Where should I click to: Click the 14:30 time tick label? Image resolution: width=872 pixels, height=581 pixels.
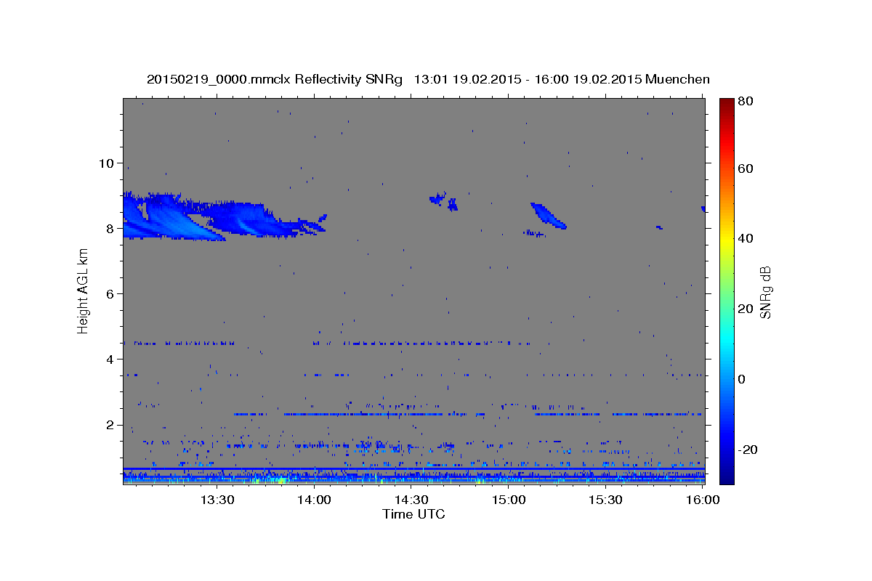[x=412, y=500]
